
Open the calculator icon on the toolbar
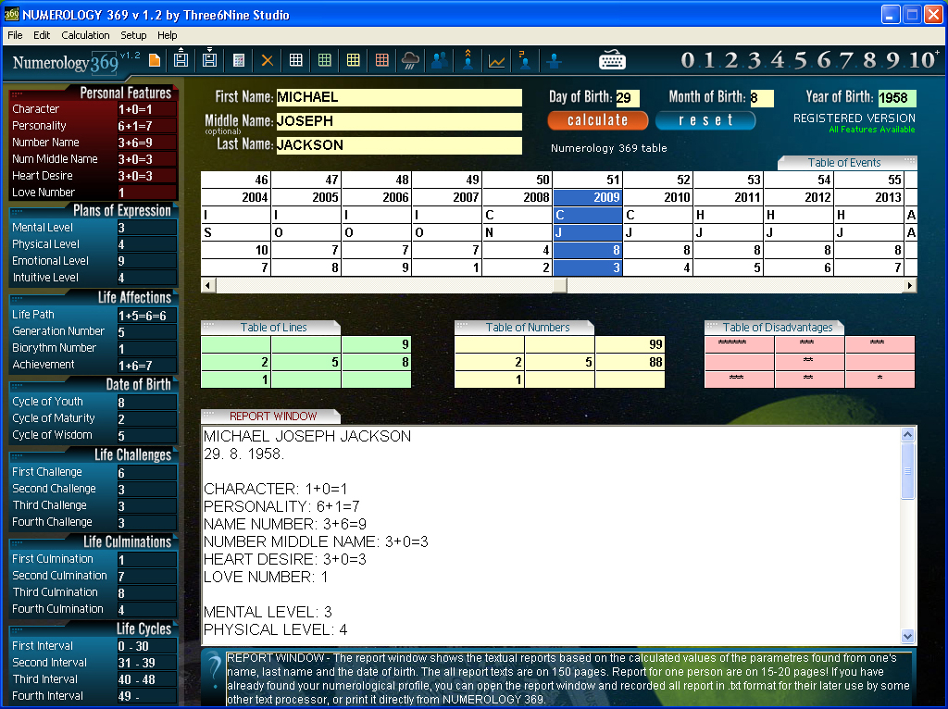tap(239, 60)
